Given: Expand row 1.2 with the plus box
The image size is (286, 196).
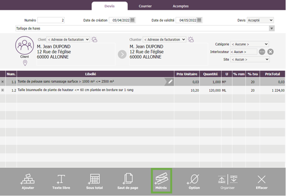Looking at the screenshot, I should coord(3,90).
